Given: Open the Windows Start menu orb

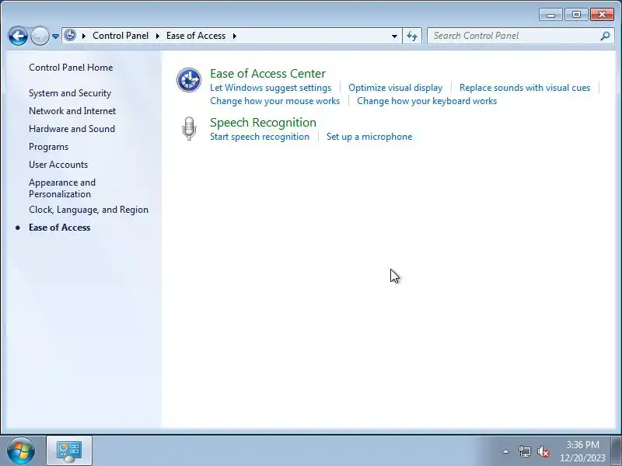Looking at the screenshot, I should coord(21,450).
